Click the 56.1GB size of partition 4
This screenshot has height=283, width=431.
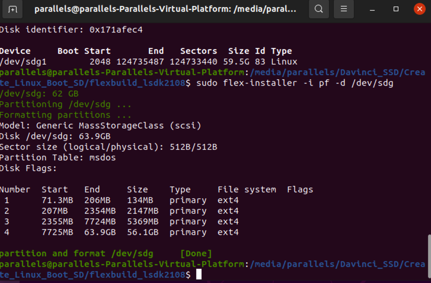143,232
